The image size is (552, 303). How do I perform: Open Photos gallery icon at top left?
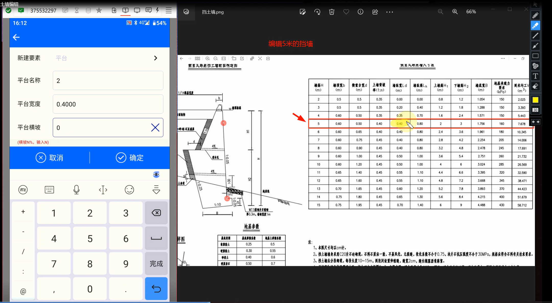click(186, 12)
